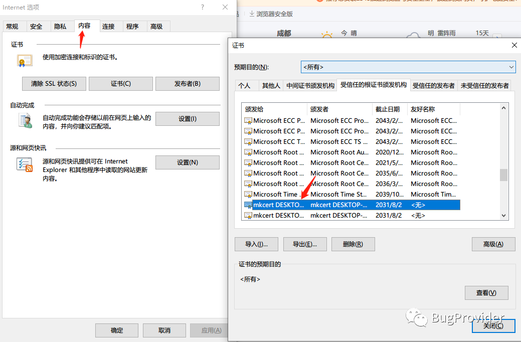Click 导入(I)... button
Screen dimensions: 521x342
tap(257, 244)
